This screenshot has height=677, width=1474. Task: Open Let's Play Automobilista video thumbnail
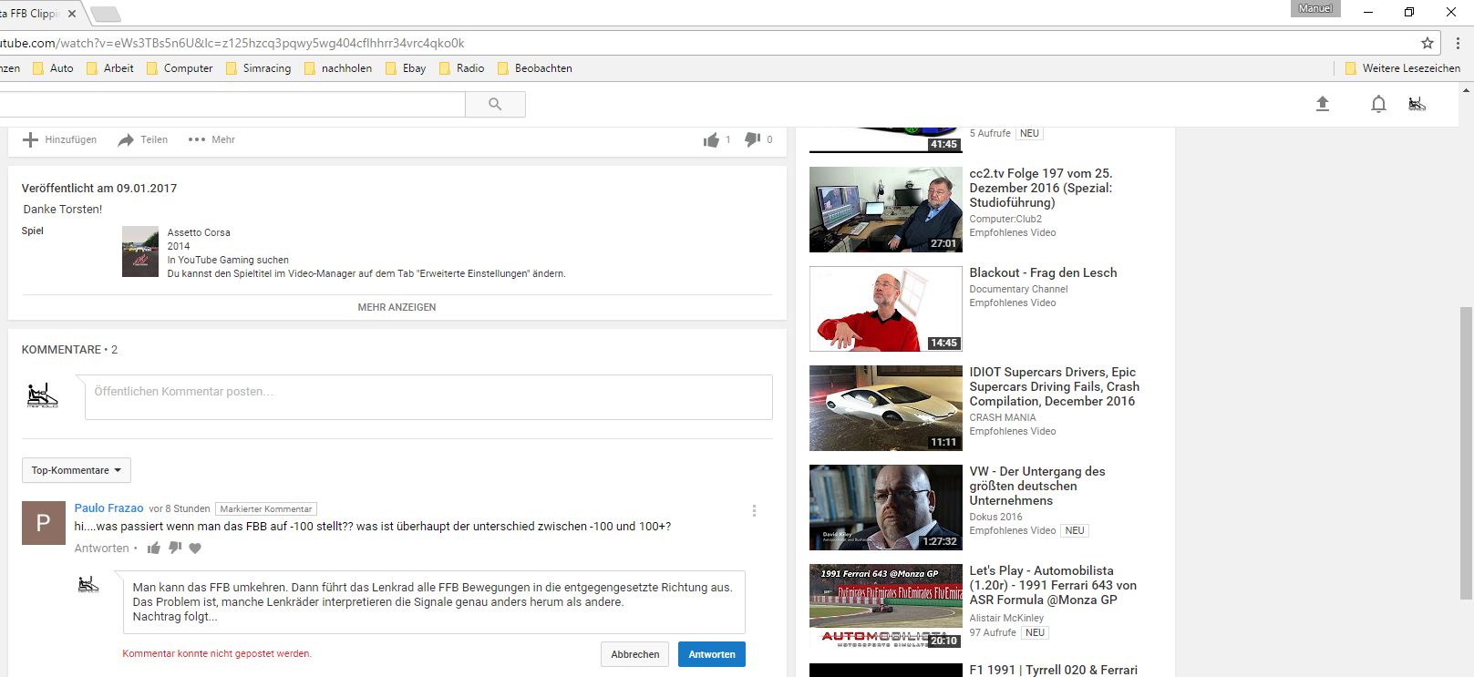pyautogui.click(x=886, y=607)
